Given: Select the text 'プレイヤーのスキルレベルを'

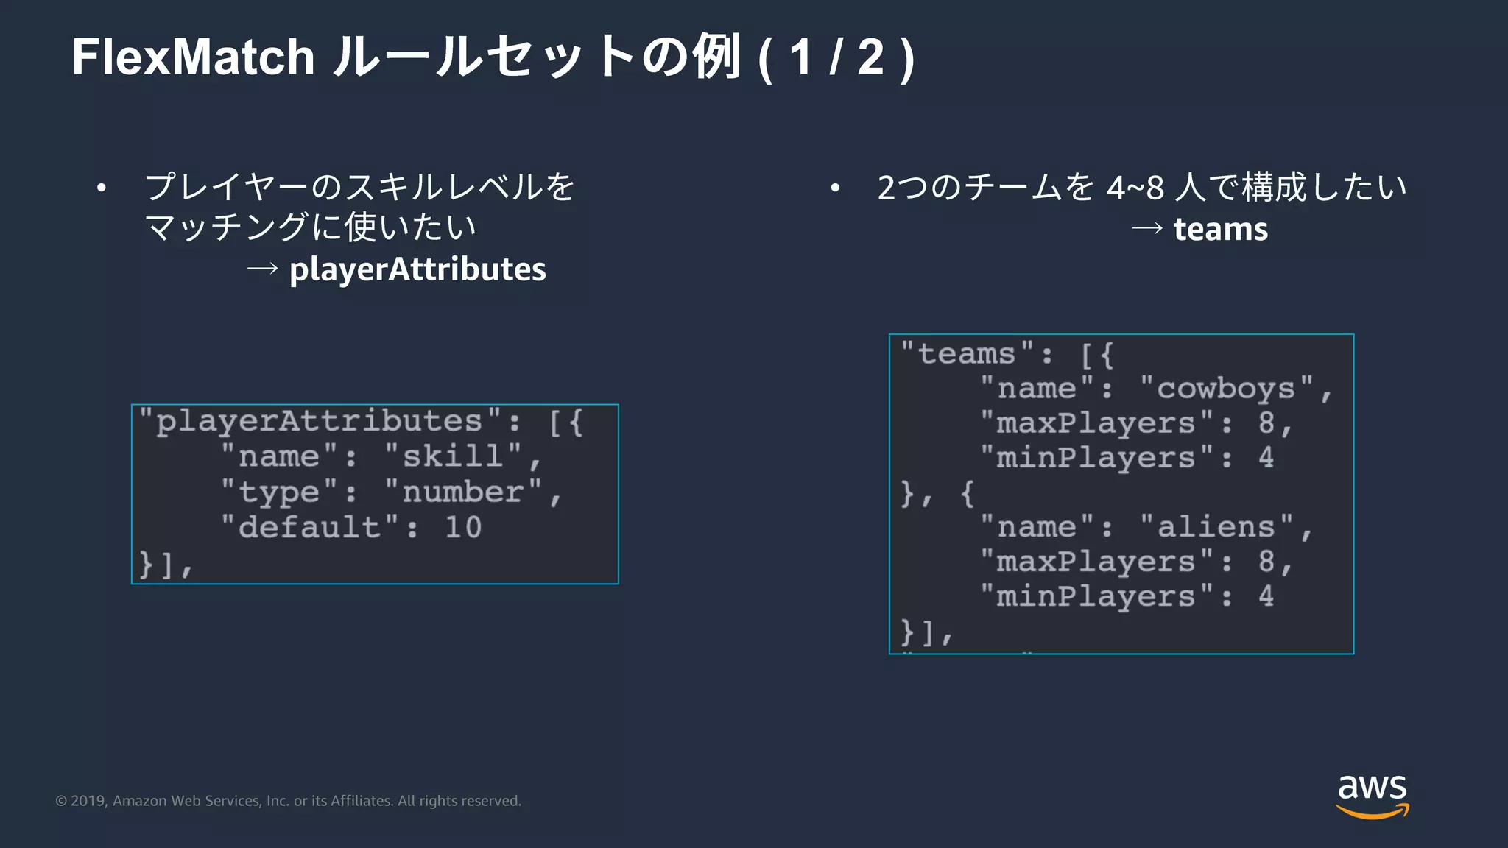Looking at the screenshot, I should click(360, 187).
